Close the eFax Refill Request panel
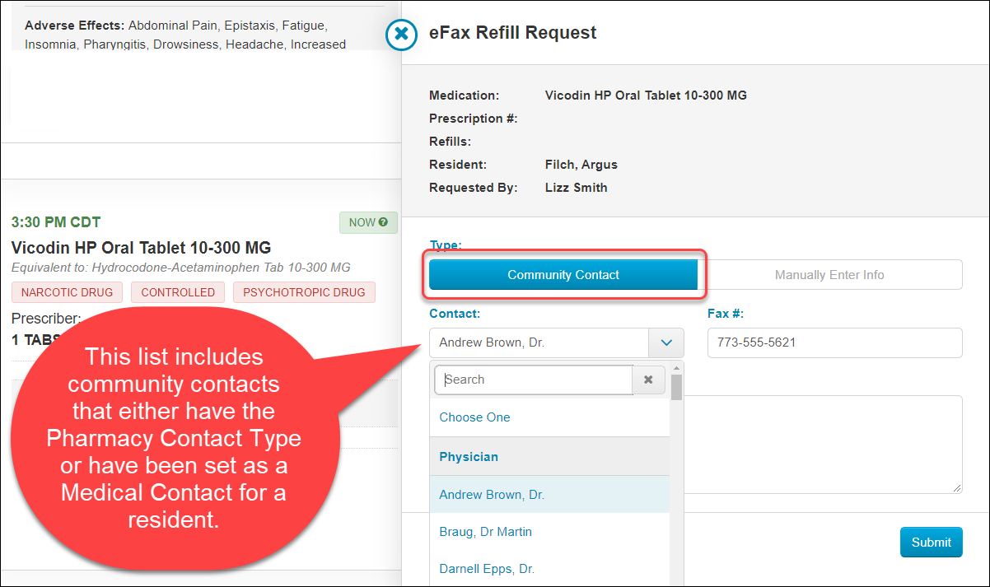The height and width of the screenshot is (587, 990). [x=401, y=34]
